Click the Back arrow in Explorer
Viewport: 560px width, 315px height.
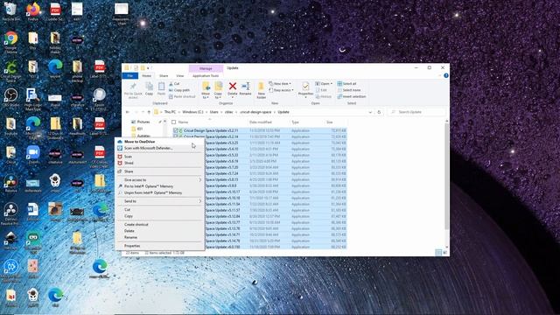click(128, 112)
